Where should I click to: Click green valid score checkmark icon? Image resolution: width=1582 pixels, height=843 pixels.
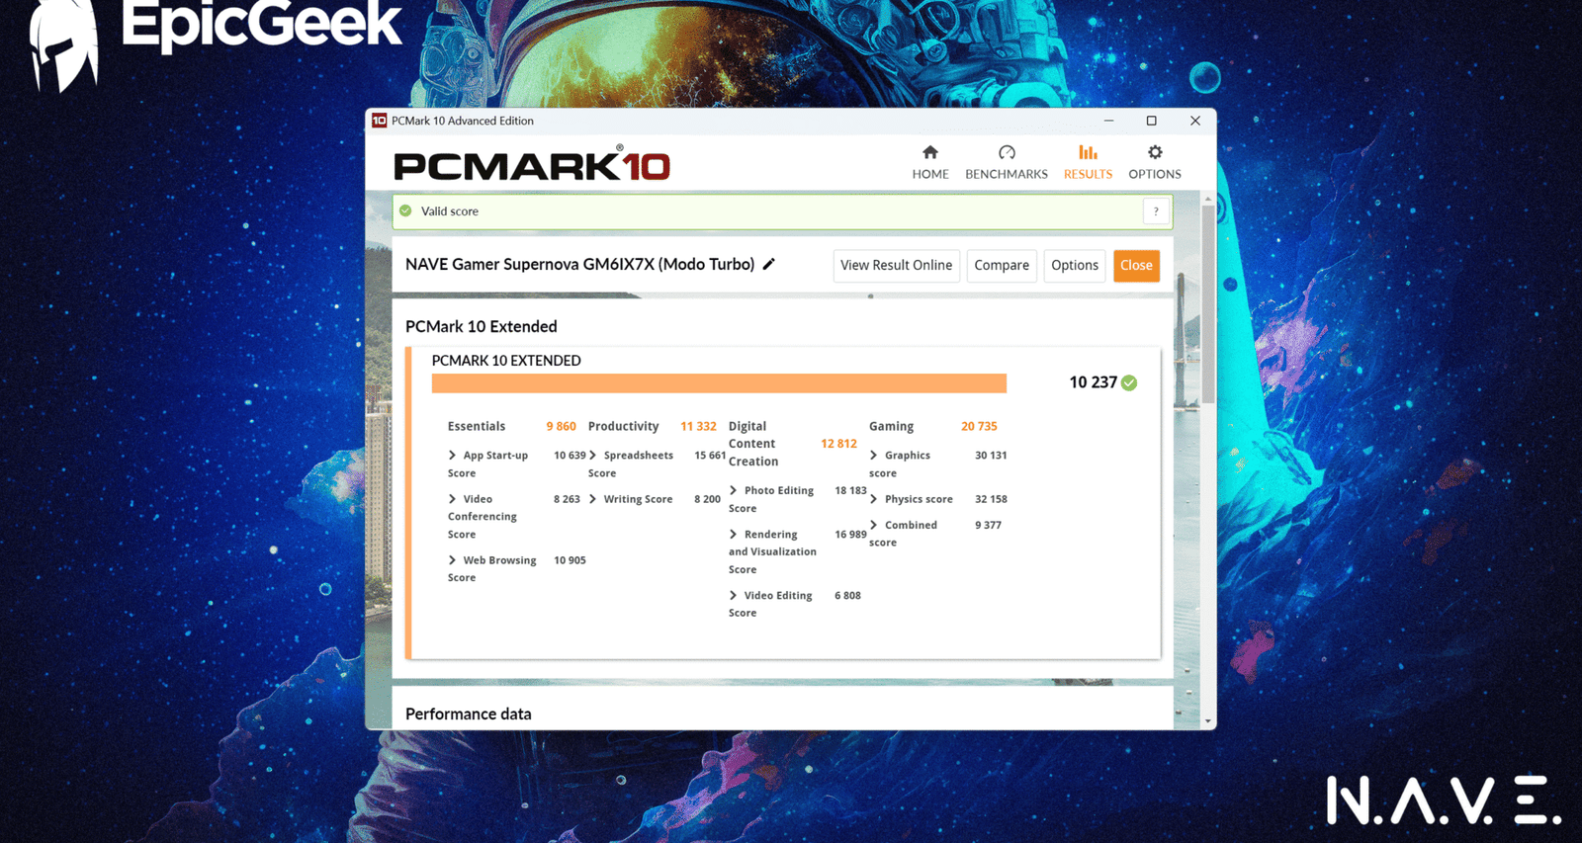pos(405,211)
